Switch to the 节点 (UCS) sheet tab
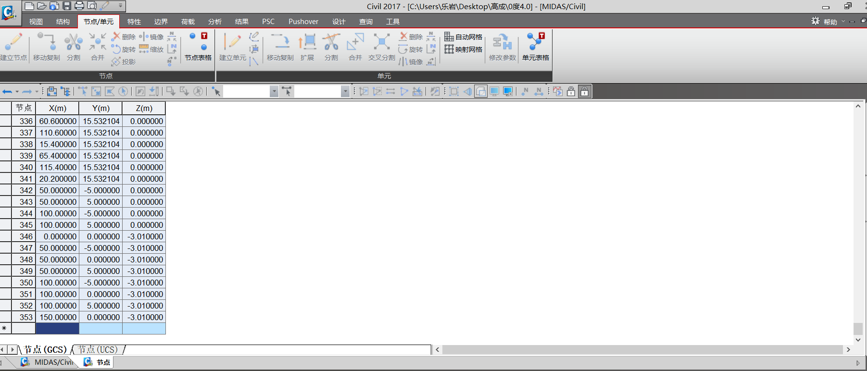The width and height of the screenshot is (867, 371). click(x=98, y=349)
